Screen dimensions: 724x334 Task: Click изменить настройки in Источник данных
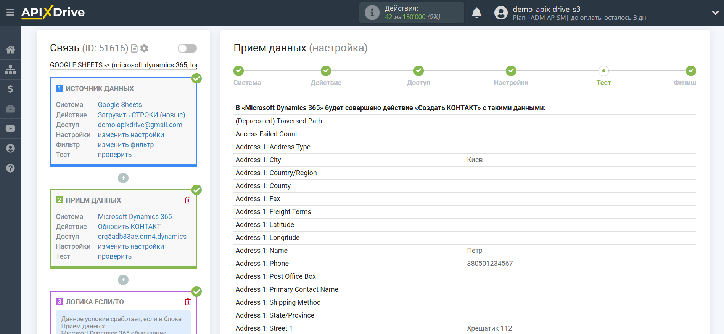coord(131,134)
